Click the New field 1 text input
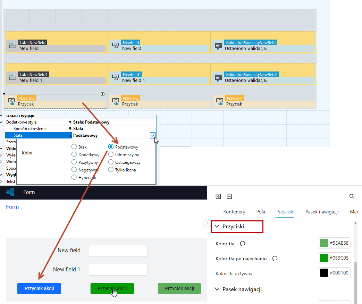This screenshot has height=304, width=362. coord(118,270)
